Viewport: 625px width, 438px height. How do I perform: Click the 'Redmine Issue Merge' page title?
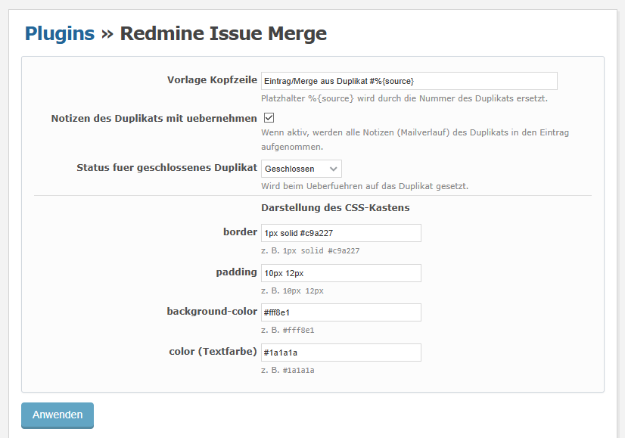click(x=223, y=33)
